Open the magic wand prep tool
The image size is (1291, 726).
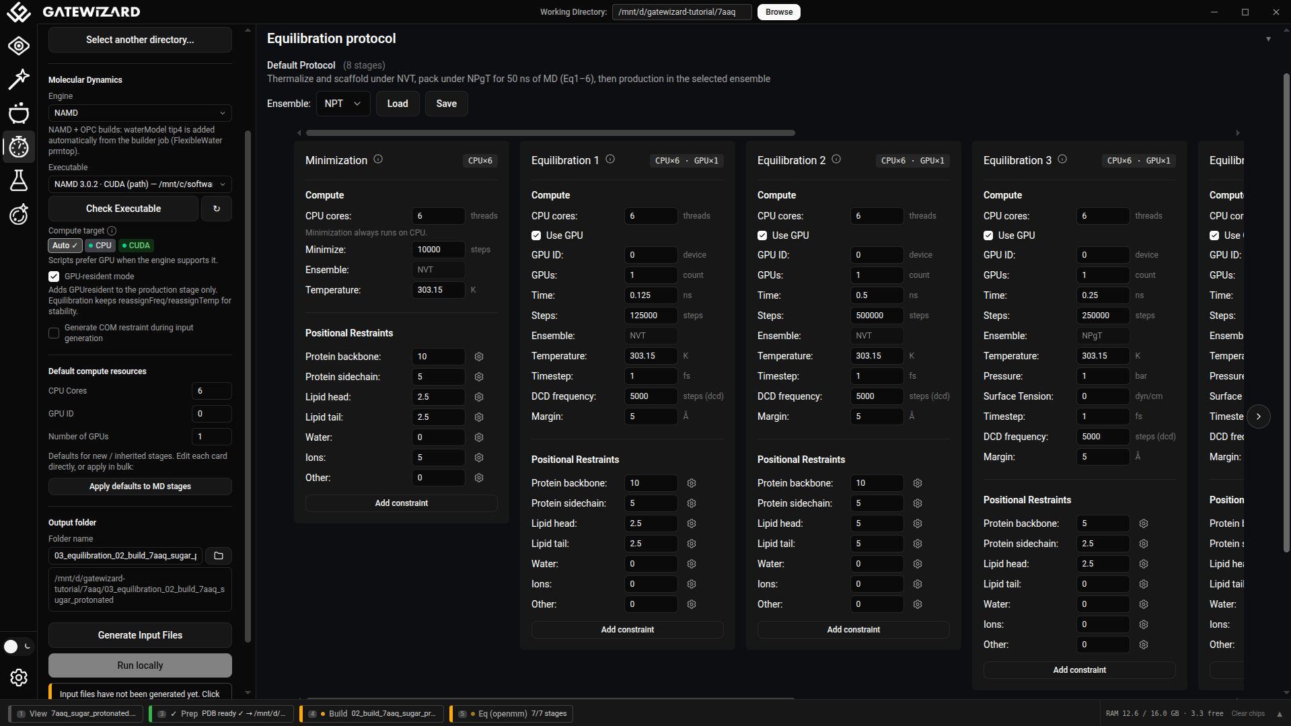coord(19,79)
